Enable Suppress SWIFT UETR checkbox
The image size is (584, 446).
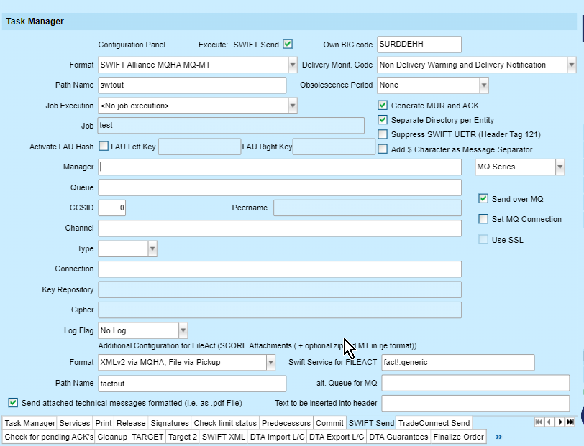[x=383, y=134]
